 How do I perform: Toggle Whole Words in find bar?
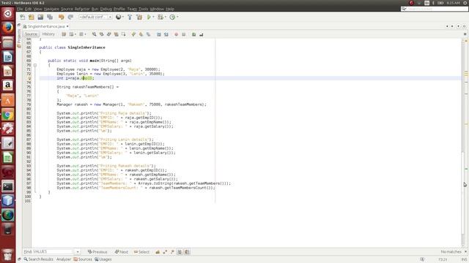(x=165, y=252)
